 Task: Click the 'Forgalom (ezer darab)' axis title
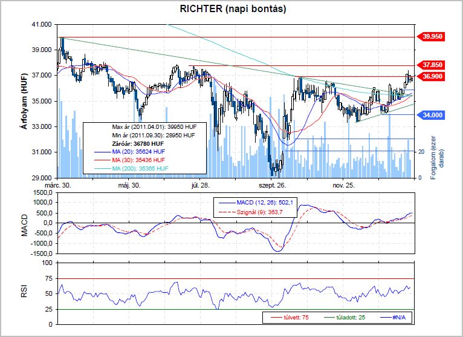[x=437, y=157]
